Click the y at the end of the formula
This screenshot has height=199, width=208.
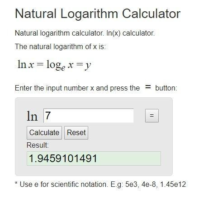click(x=88, y=66)
